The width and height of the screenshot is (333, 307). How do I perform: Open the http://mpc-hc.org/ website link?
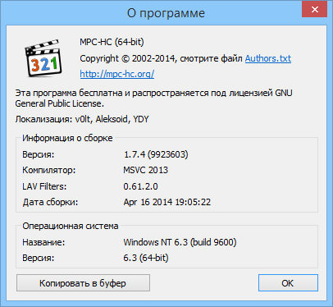[x=117, y=74]
